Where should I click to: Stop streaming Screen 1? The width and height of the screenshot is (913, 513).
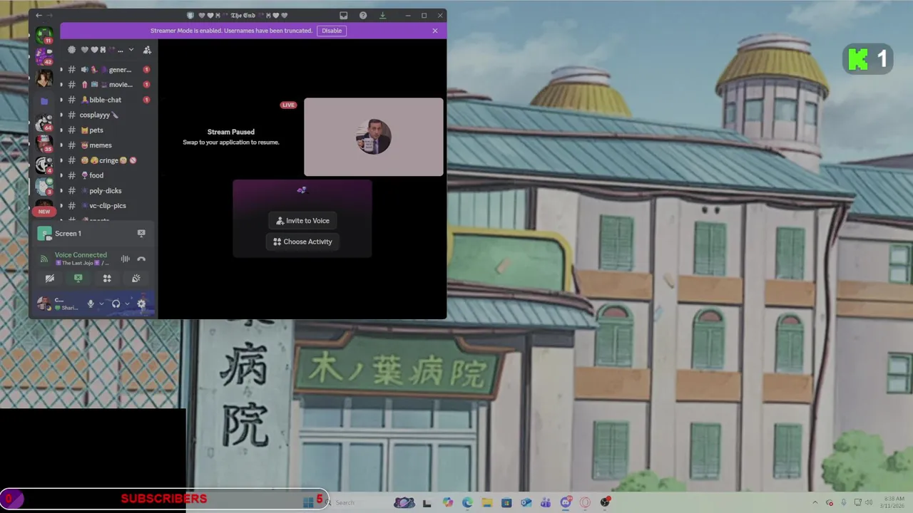point(141,233)
